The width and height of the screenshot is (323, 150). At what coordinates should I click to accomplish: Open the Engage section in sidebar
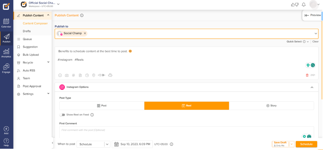click(6, 68)
